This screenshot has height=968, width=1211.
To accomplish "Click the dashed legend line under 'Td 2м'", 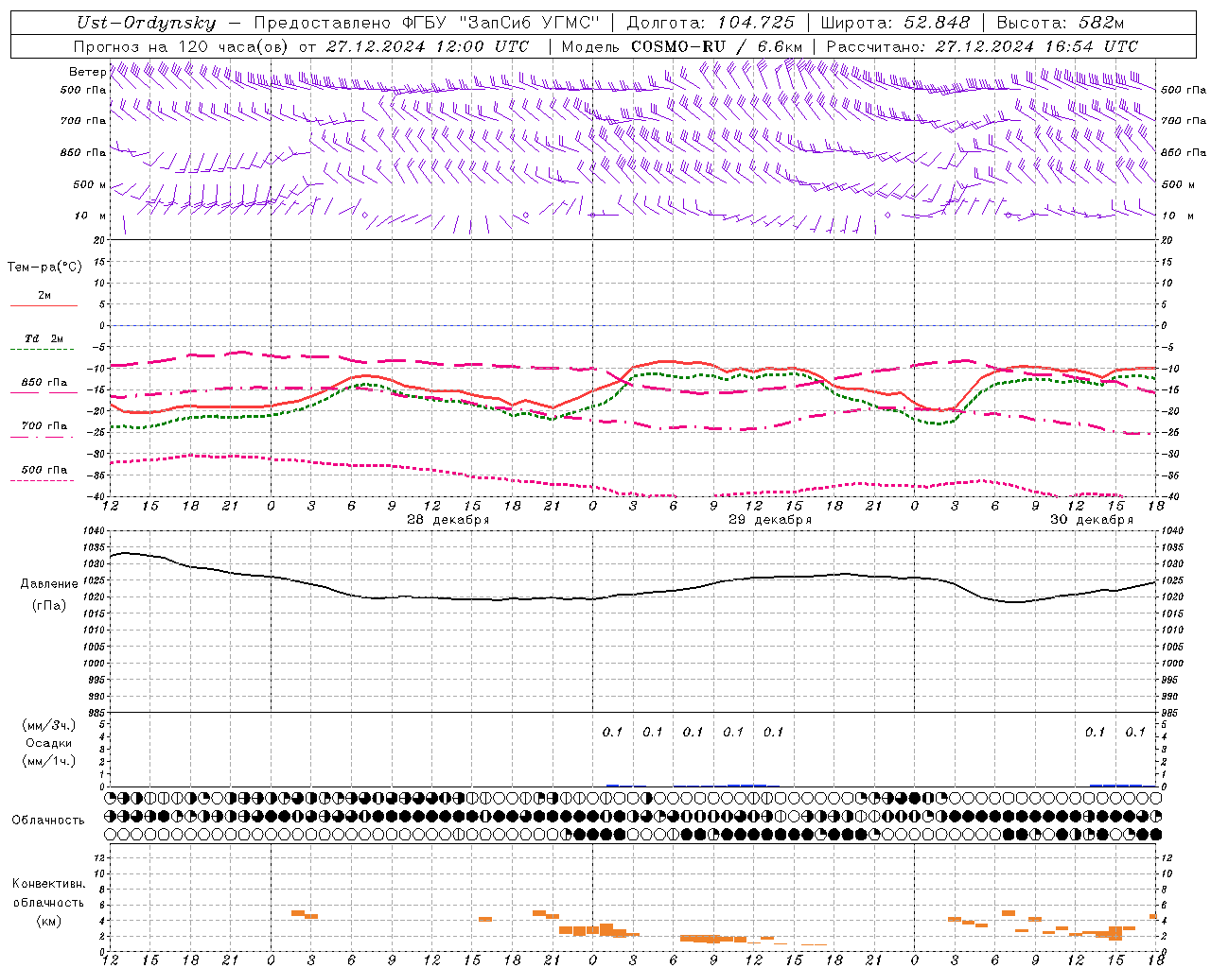I will [44, 349].
